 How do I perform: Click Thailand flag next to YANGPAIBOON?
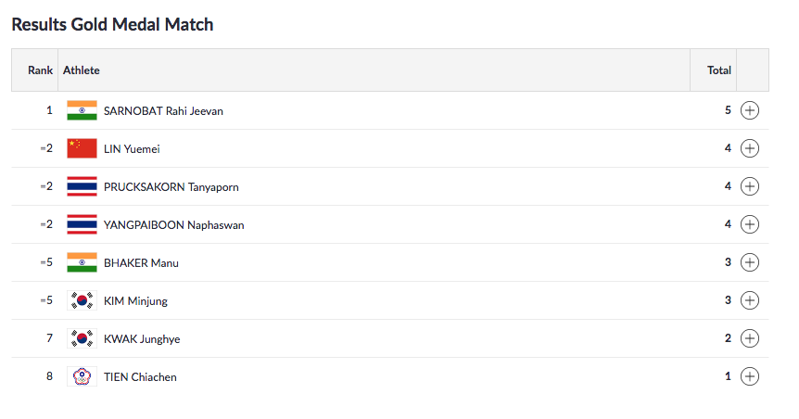coord(82,224)
